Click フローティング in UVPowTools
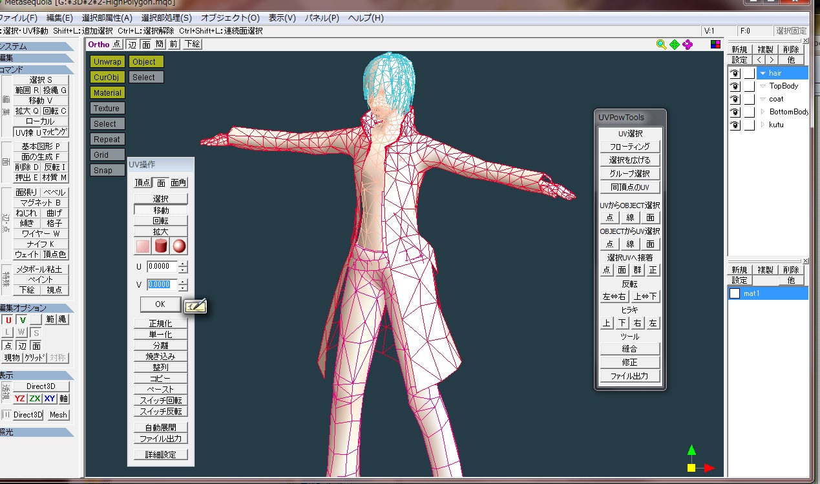Image resolution: width=820 pixels, height=484 pixels. 629,147
